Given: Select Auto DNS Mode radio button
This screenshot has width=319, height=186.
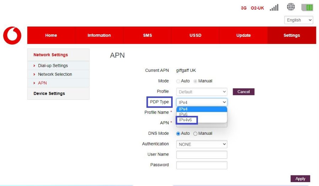Looking at the screenshot, I should coord(178,134).
